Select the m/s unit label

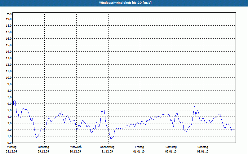pos(9,14)
